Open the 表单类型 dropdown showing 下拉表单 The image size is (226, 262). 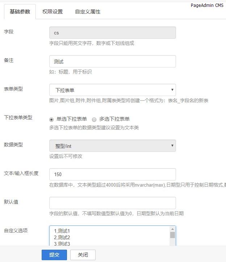tap(112, 90)
